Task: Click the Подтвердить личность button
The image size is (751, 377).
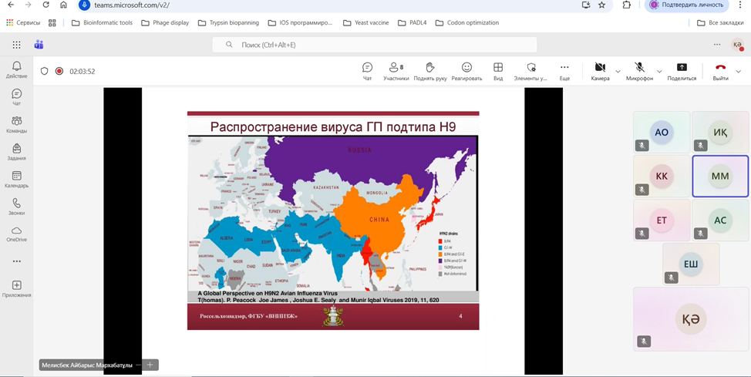Action: coord(686,5)
